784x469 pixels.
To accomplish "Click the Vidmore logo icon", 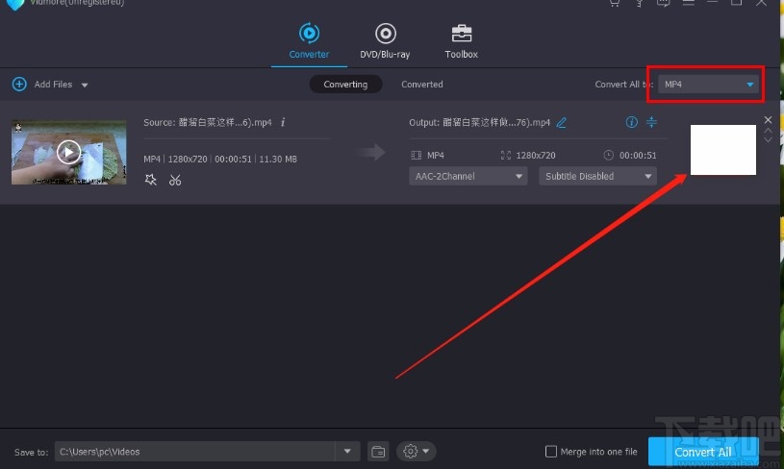I will click(x=15, y=4).
